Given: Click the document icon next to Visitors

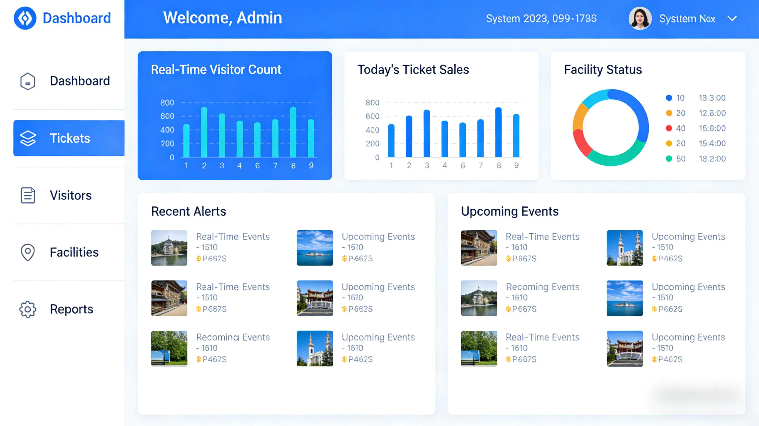Looking at the screenshot, I should pyautogui.click(x=28, y=195).
